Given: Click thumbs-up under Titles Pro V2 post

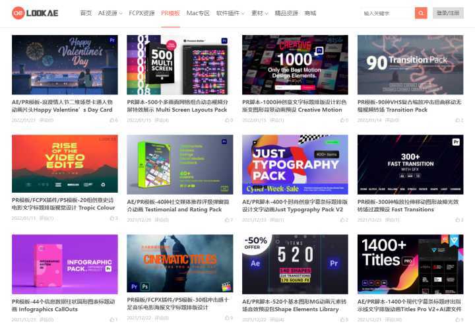Looking at the screenshot, I should [x=457, y=319].
